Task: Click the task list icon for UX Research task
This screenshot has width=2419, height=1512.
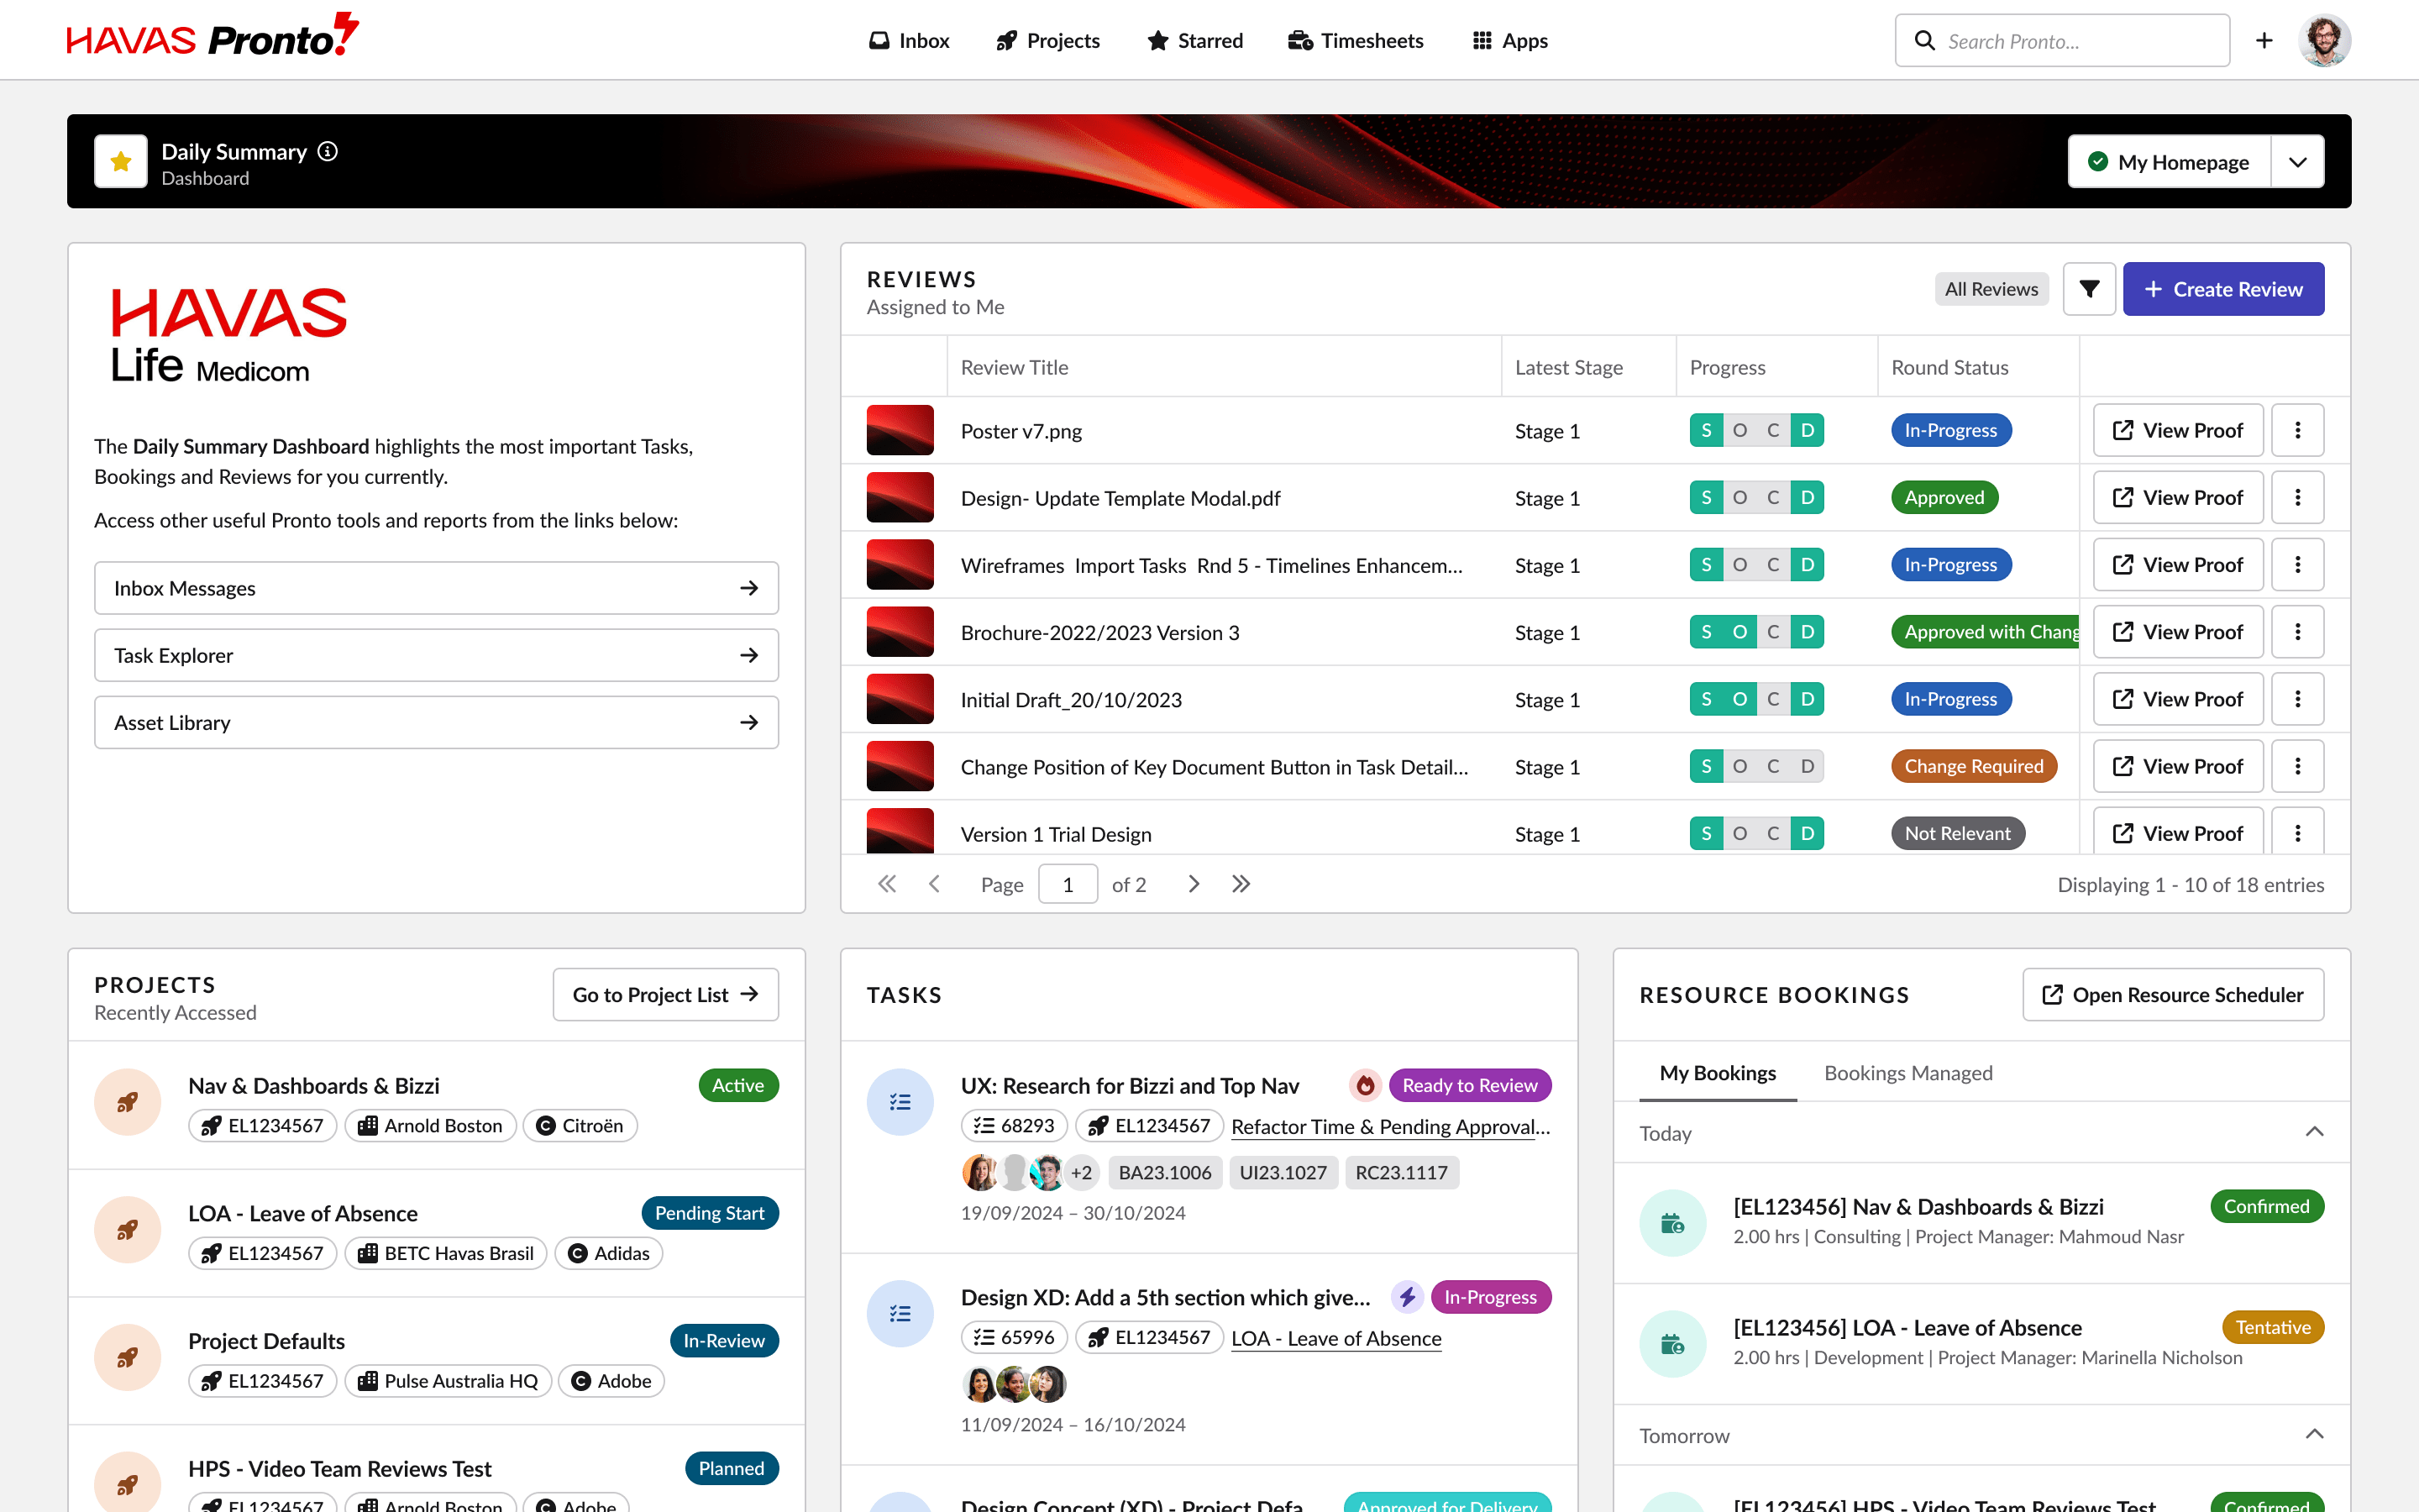Action: tap(900, 1102)
